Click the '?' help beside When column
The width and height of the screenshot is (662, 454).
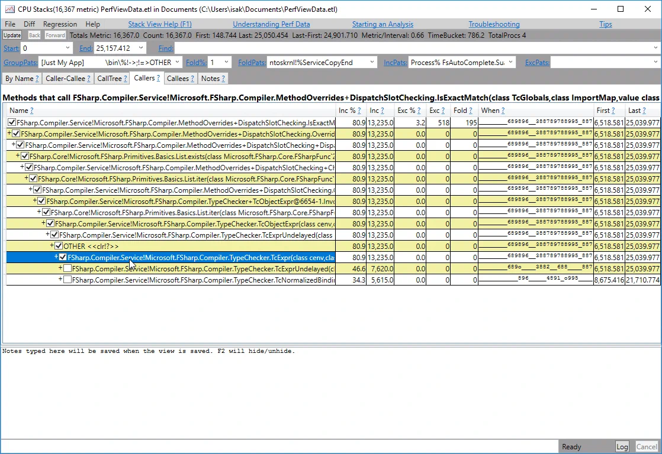[x=503, y=111]
